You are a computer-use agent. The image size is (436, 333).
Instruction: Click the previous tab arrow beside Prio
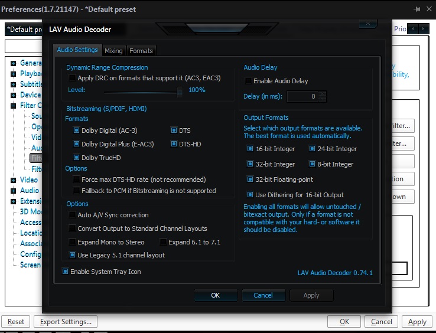coord(412,28)
